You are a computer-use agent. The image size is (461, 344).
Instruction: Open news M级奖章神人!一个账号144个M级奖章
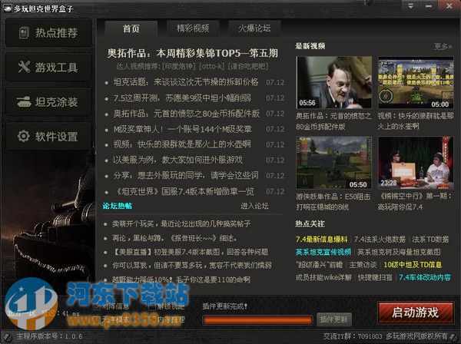(183, 129)
